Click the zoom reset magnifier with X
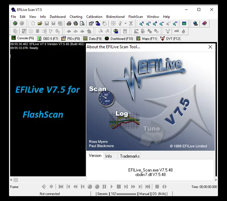This screenshot has height=201, width=227. point(141,23)
